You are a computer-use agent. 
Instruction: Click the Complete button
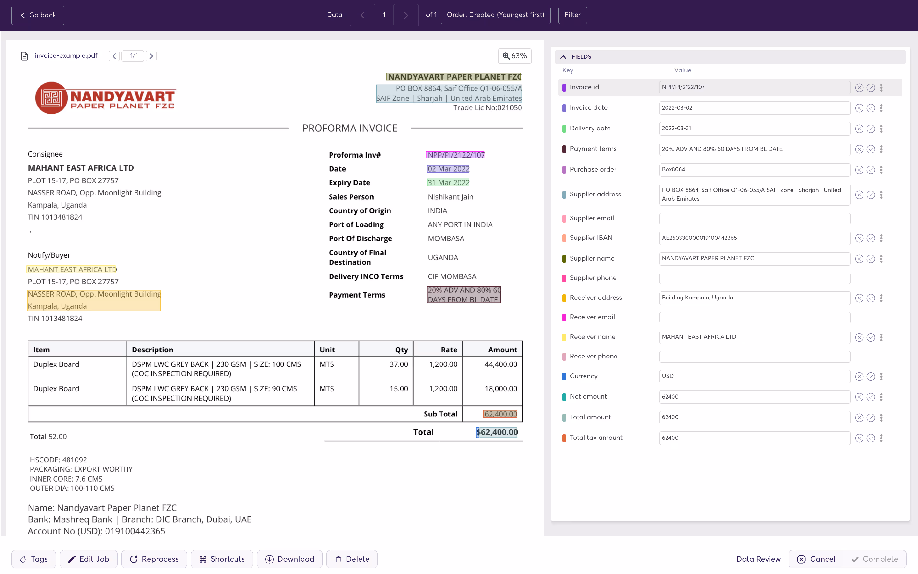pos(875,559)
